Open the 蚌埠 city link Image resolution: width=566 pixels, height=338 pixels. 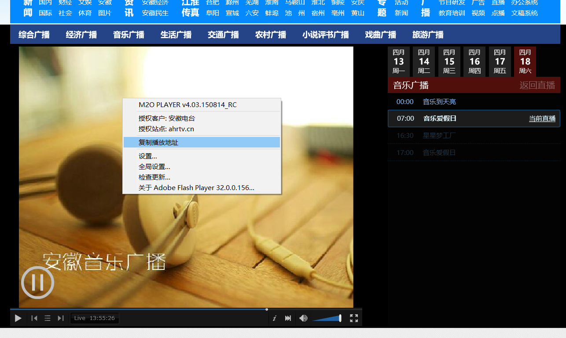coord(272,13)
